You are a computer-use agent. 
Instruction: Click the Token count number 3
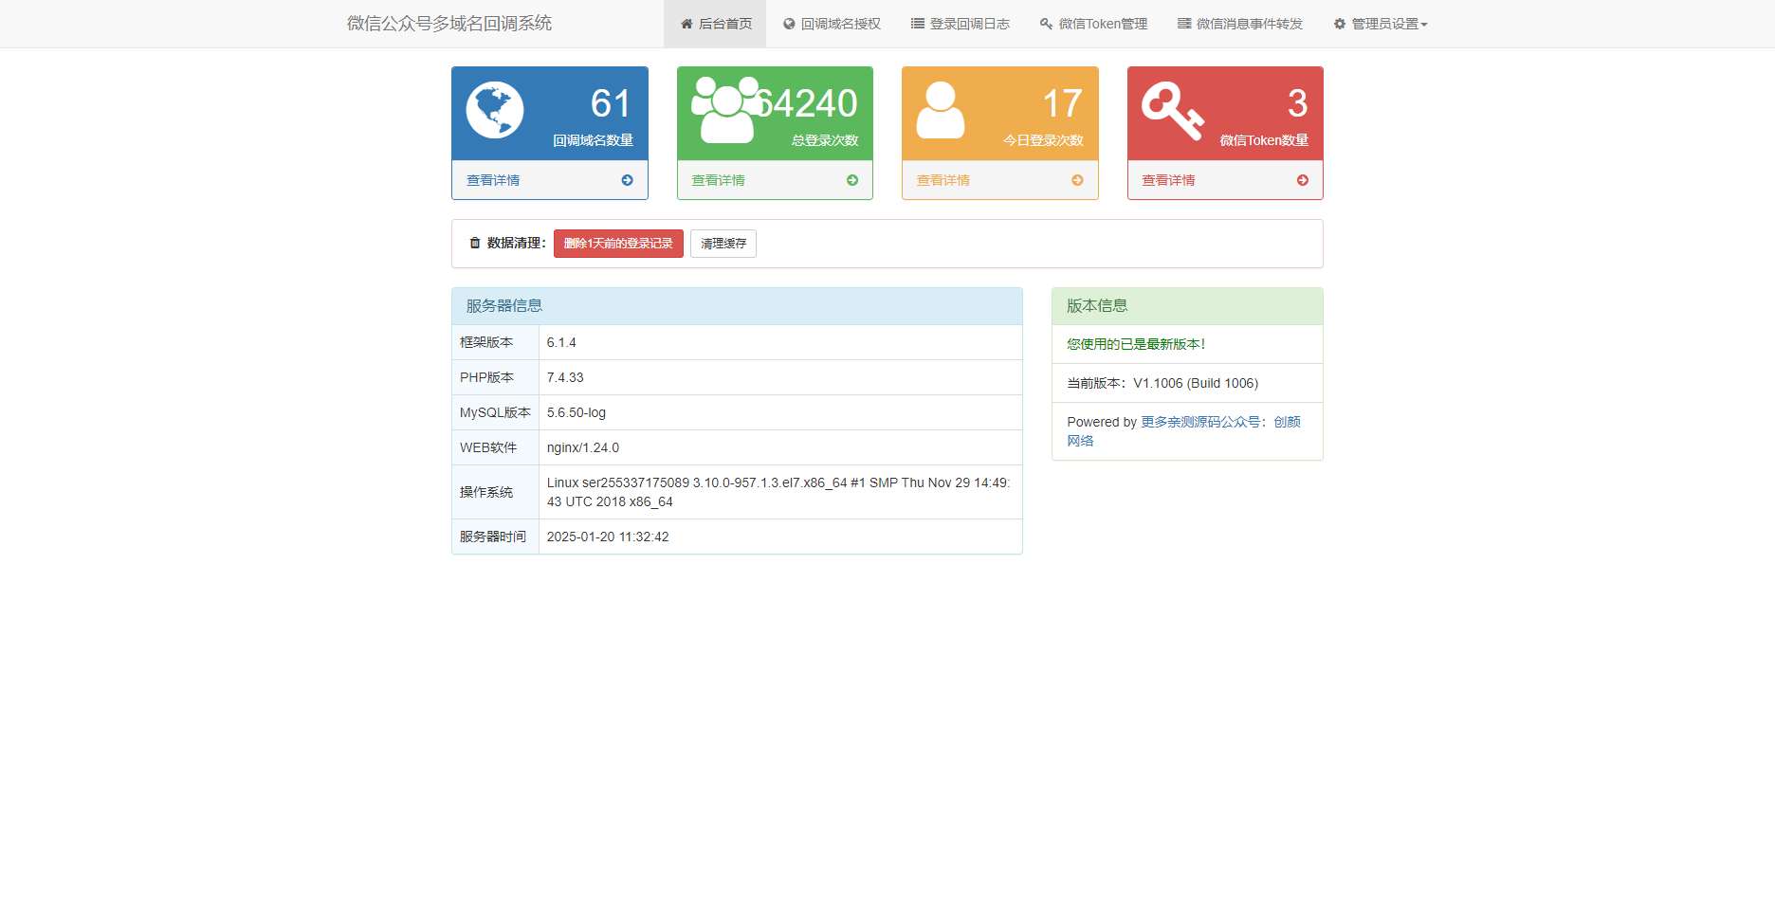pos(1297,103)
